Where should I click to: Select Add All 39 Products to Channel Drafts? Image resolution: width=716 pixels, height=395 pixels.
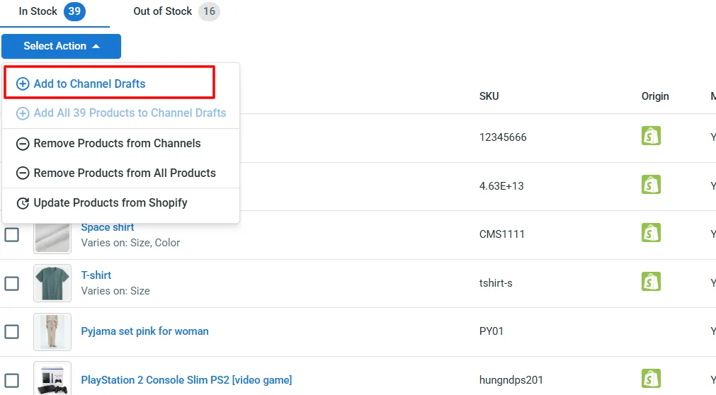[x=130, y=113]
